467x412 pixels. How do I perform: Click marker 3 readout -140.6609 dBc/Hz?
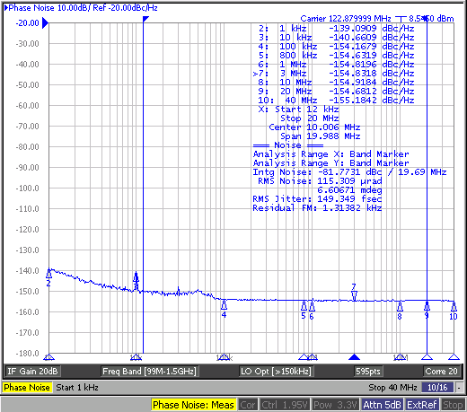tap(372, 38)
